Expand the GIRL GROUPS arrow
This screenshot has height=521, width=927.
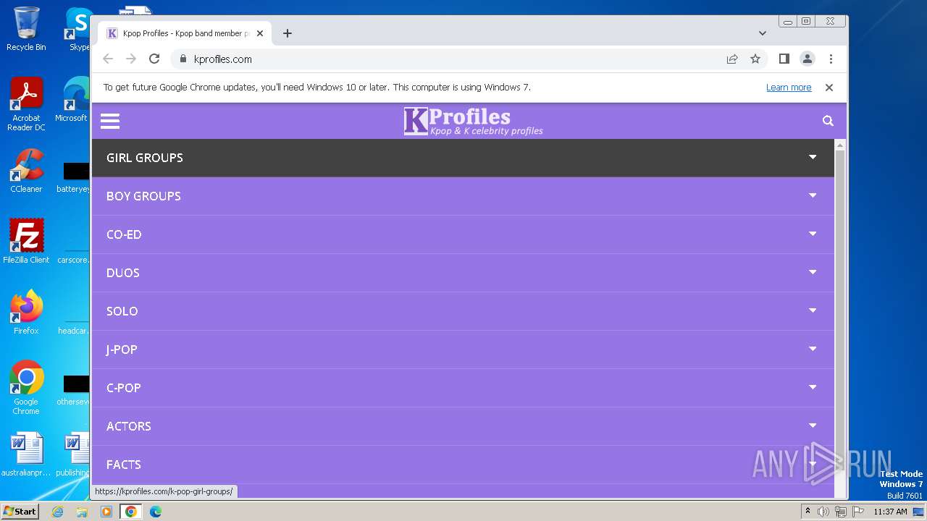coord(813,157)
